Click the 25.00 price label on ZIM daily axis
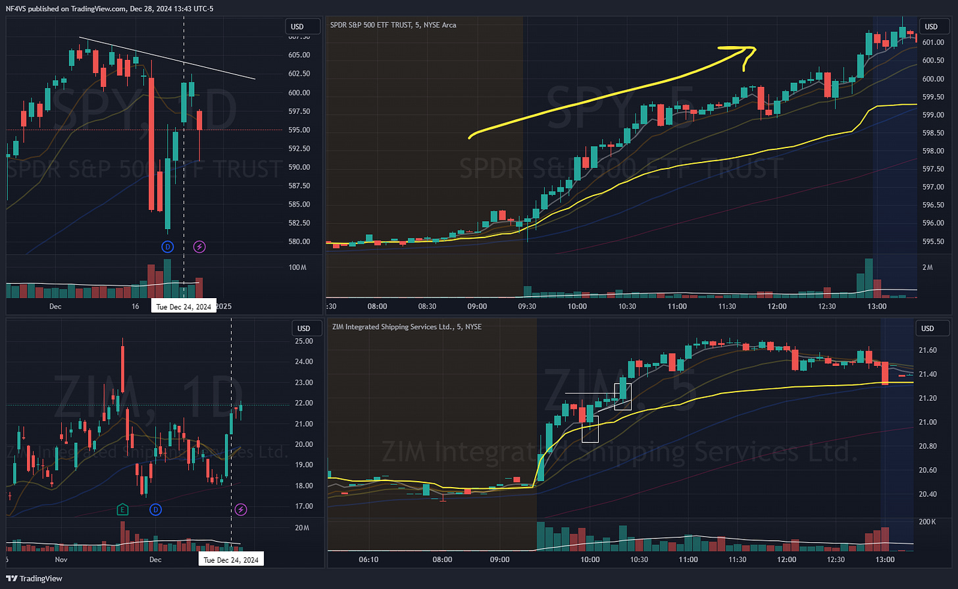Screen dimensions: 958x589 (x=304, y=341)
